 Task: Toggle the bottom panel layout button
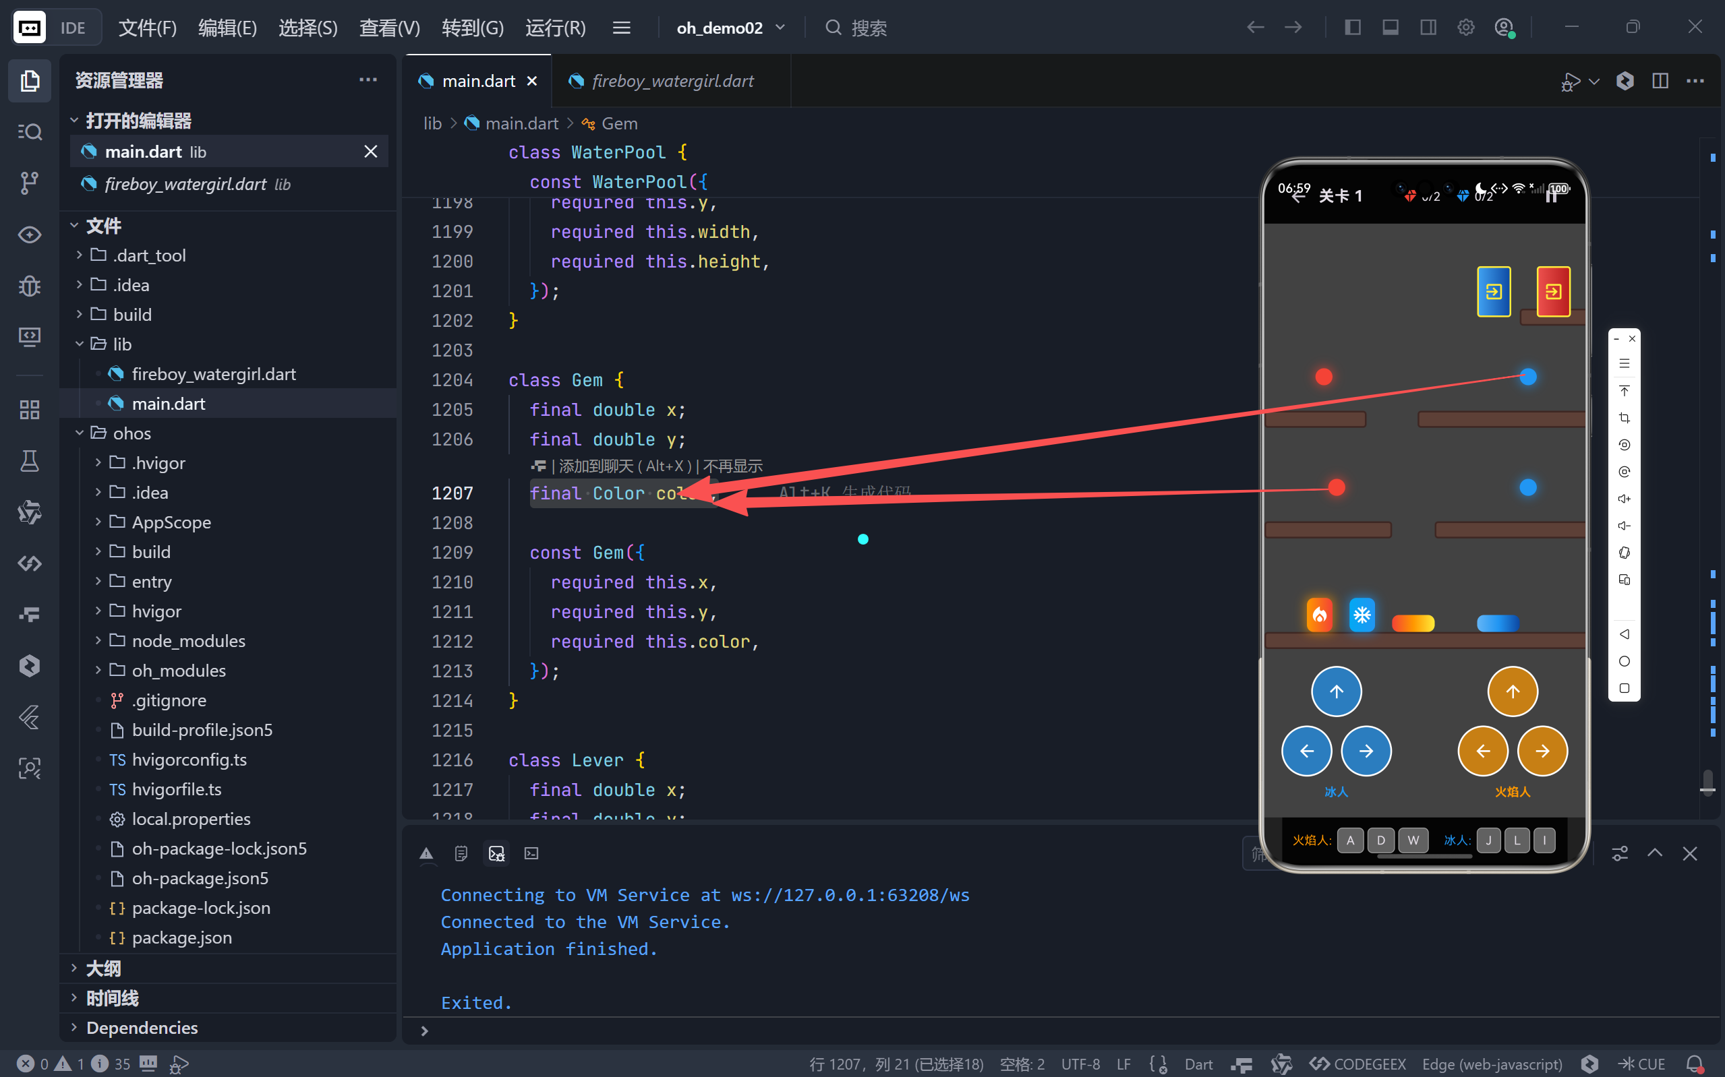click(x=1390, y=28)
